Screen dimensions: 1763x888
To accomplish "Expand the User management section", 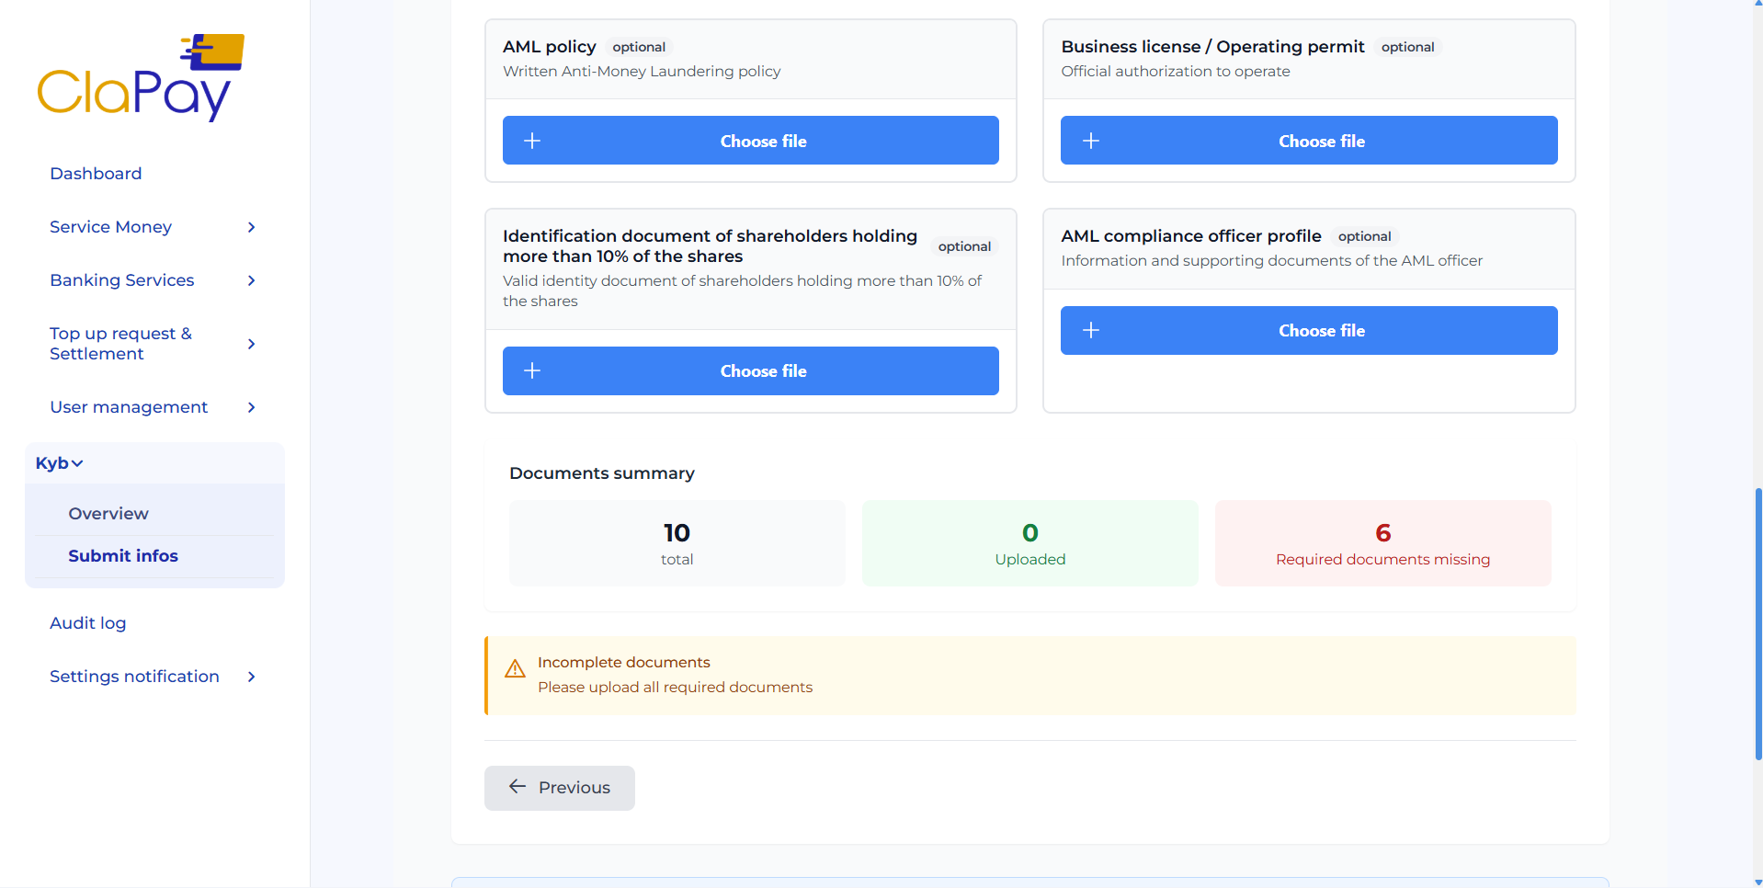I will 251,407.
